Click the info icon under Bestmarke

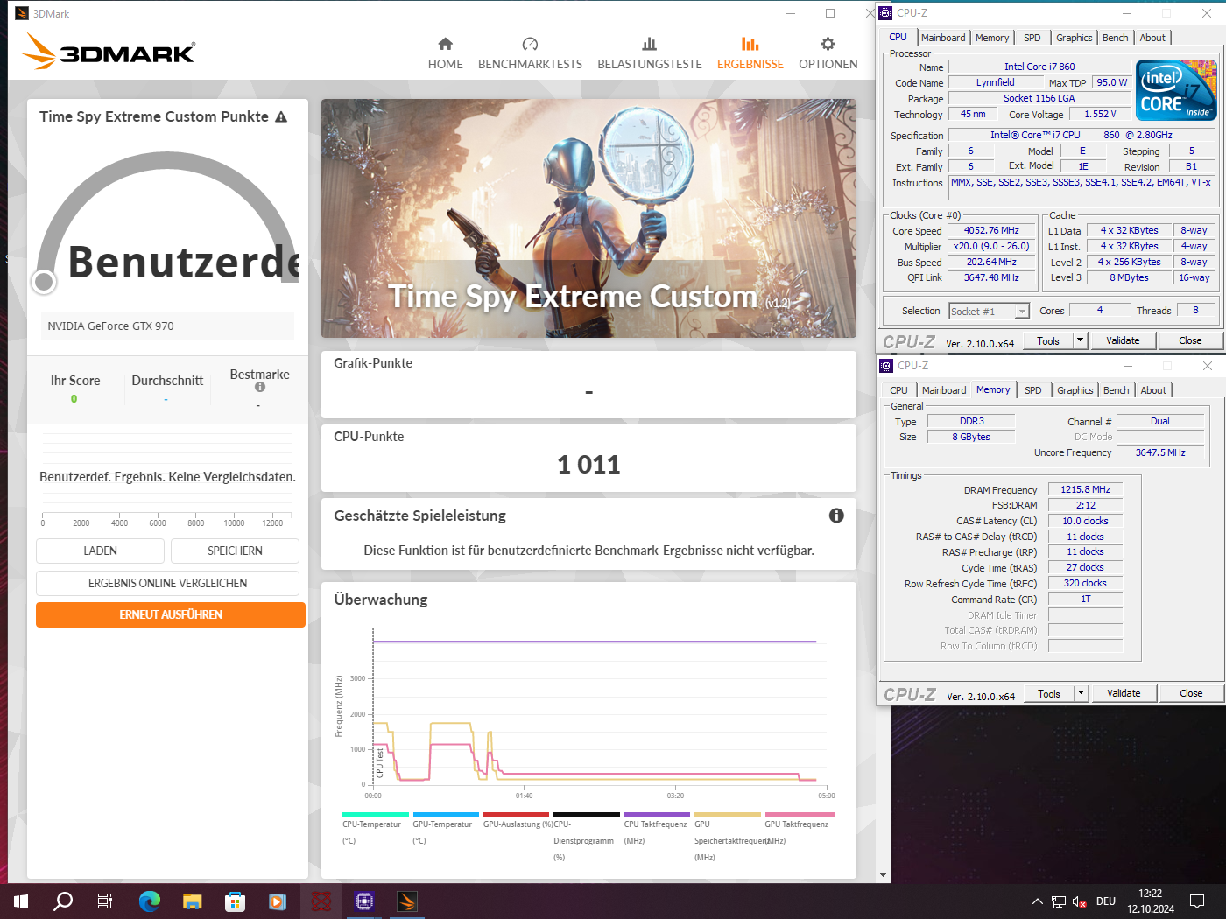(x=259, y=387)
